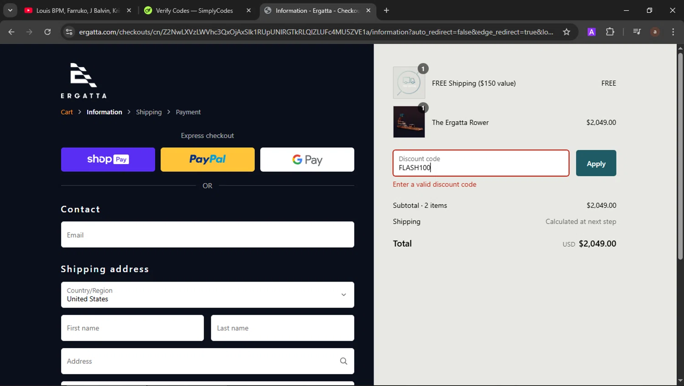Image resolution: width=684 pixels, height=386 pixels.
Task: Click the Address input field
Action: [207, 361]
